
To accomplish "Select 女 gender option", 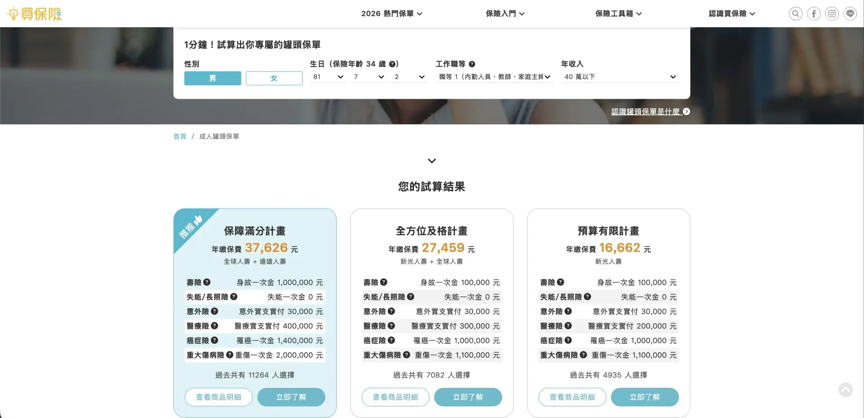I will coord(274,78).
